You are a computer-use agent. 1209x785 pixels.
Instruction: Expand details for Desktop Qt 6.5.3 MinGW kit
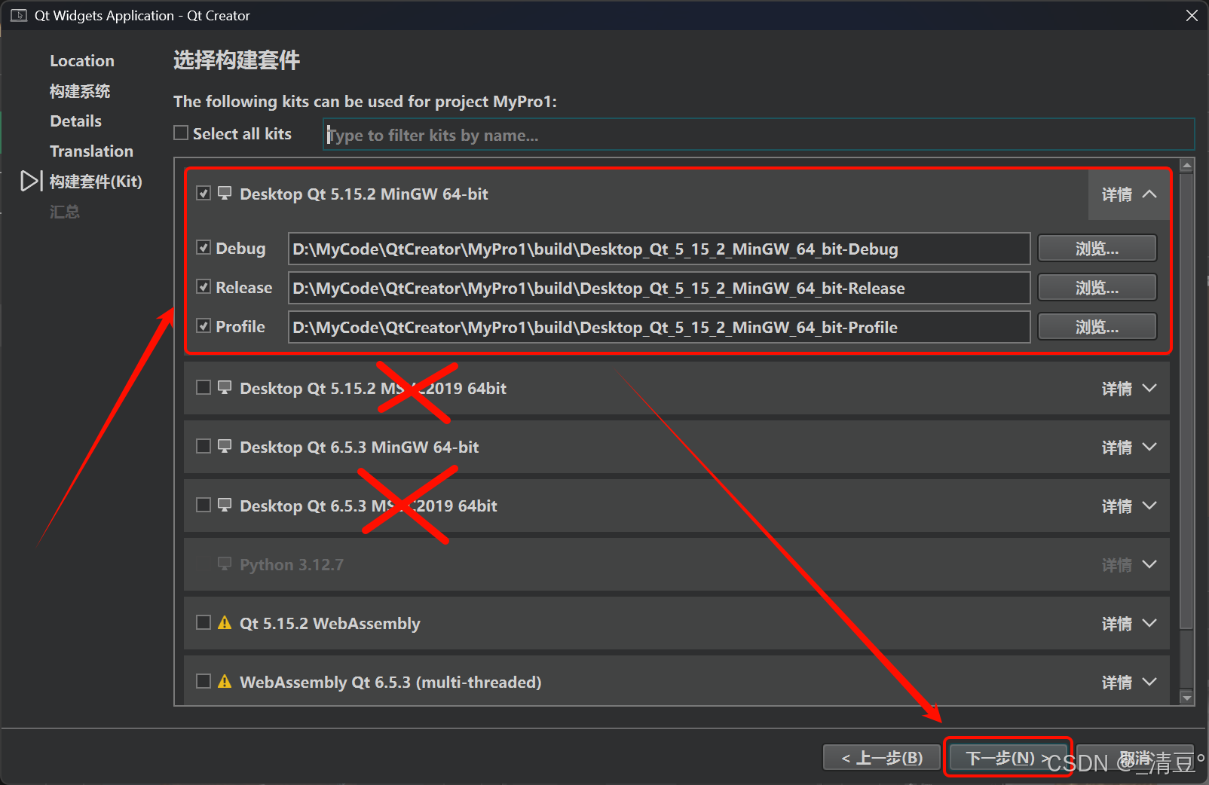[1128, 447]
